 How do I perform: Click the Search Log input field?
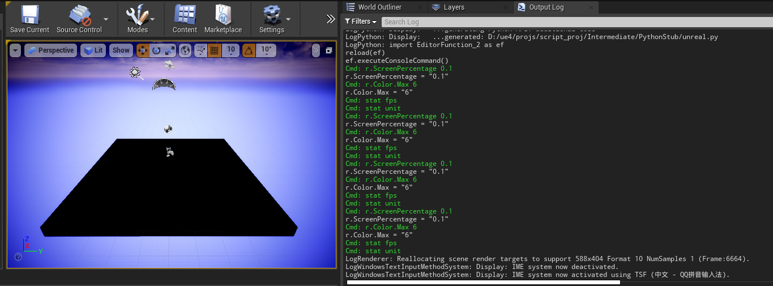pyautogui.click(x=575, y=22)
